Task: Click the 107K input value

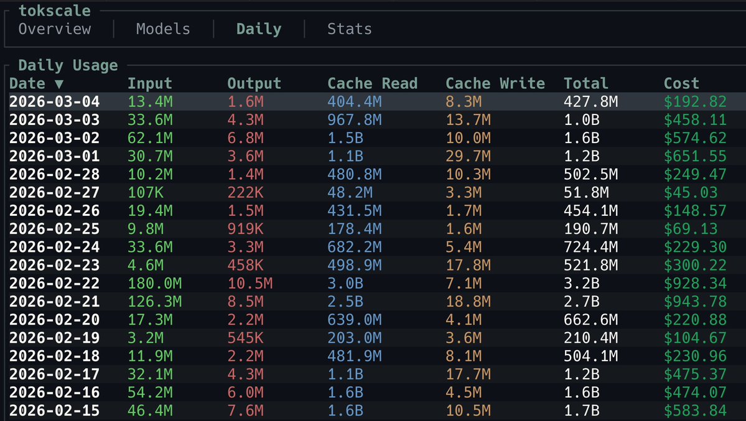Action: pos(146,193)
